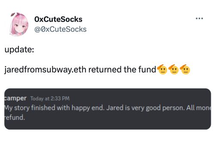Select the second saluting face emoji
Viewport: 215px width, 157px height.
tap(174, 69)
